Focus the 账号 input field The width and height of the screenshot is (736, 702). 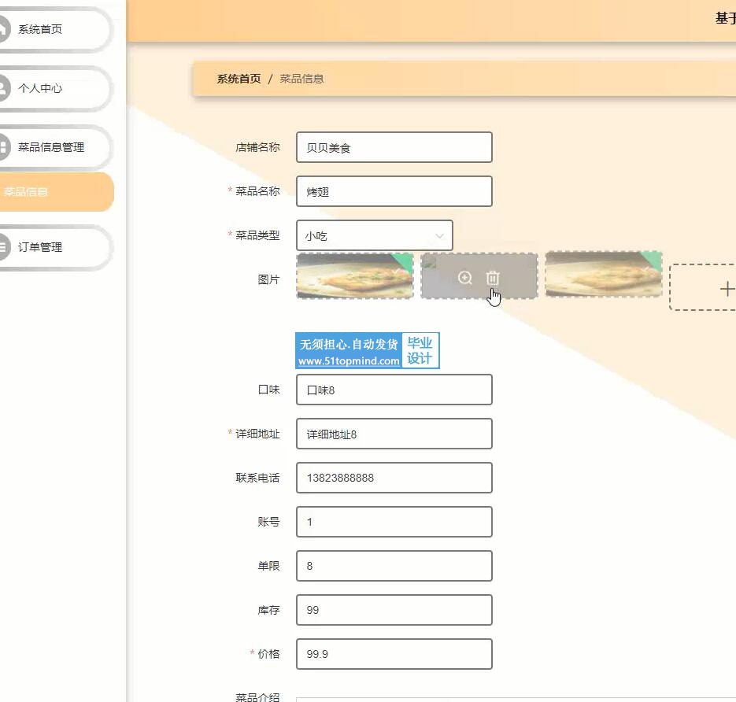[394, 522]
